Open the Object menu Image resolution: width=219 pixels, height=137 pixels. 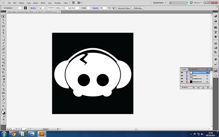21,3
